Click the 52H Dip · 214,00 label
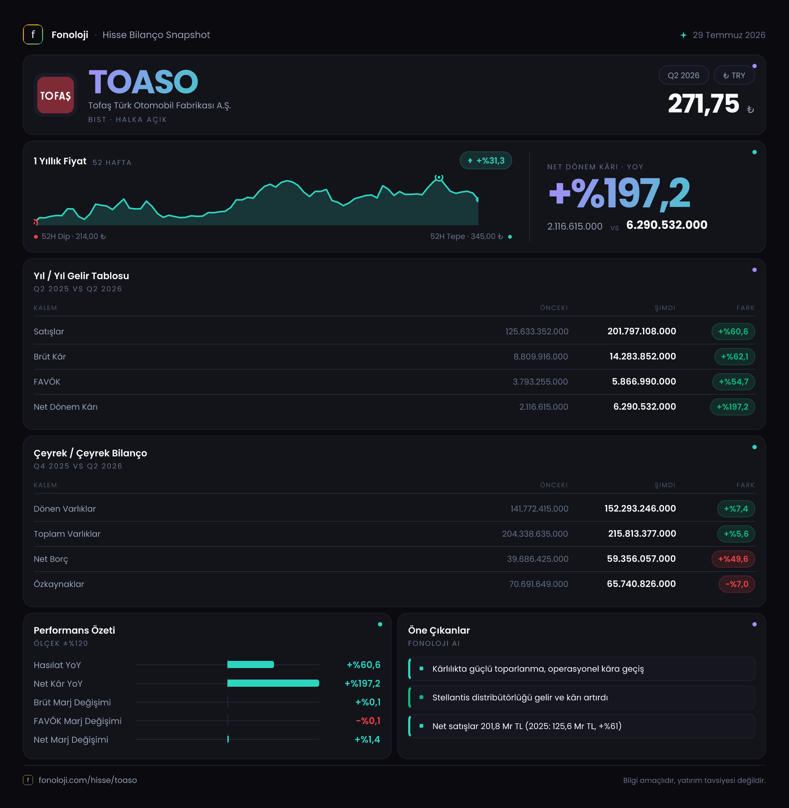Screen dimensions: 789x808 [x=74, y=236]
